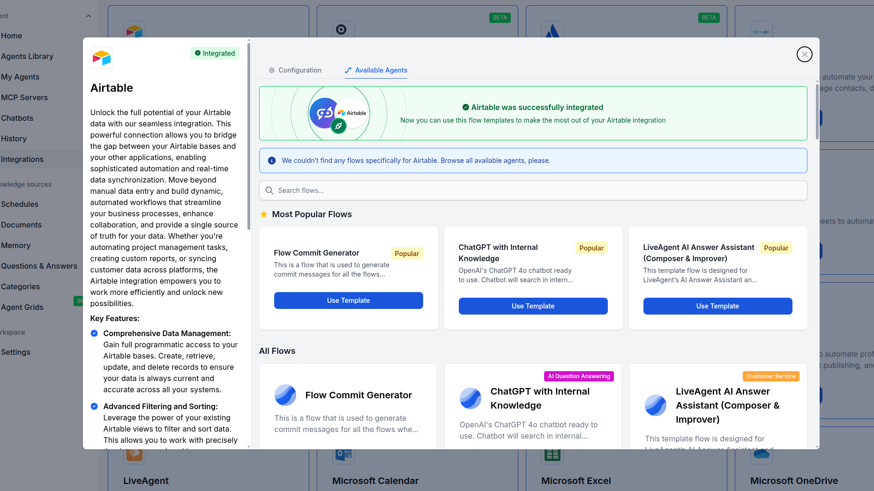
Task: Click the LiveAgent app icon
Action: pos(134,454)
